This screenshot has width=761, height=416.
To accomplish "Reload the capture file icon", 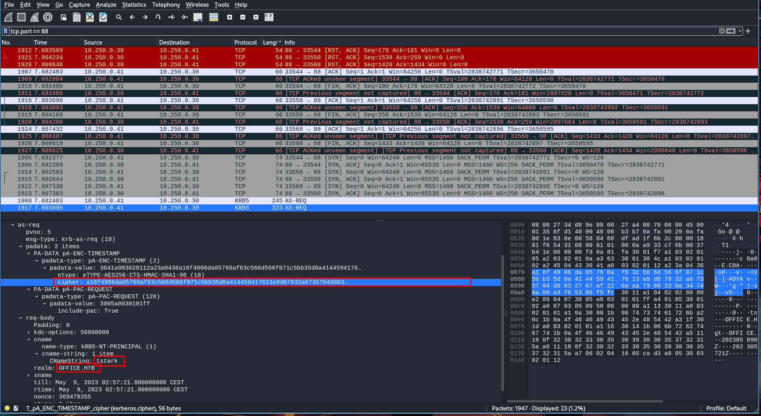I will coord(103,17).
